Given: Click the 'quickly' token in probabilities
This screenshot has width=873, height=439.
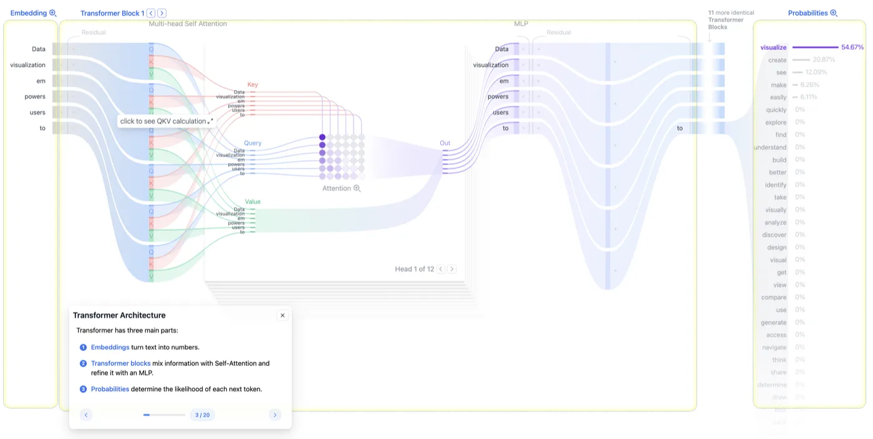Looking at the screenshot, I should [x=776, y=110].
